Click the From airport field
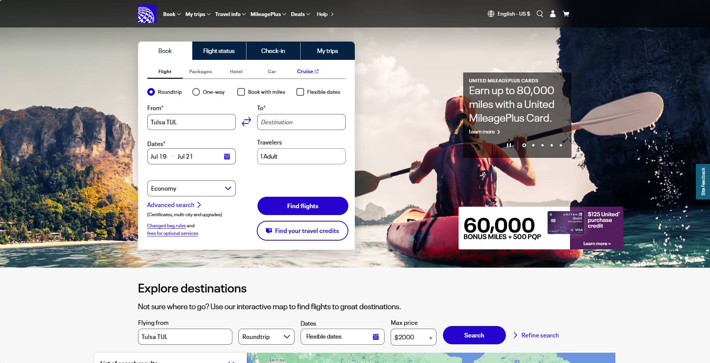 click(x=192, y=122)
